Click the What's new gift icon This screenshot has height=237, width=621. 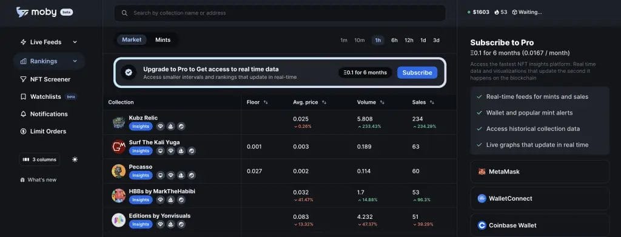22,179
